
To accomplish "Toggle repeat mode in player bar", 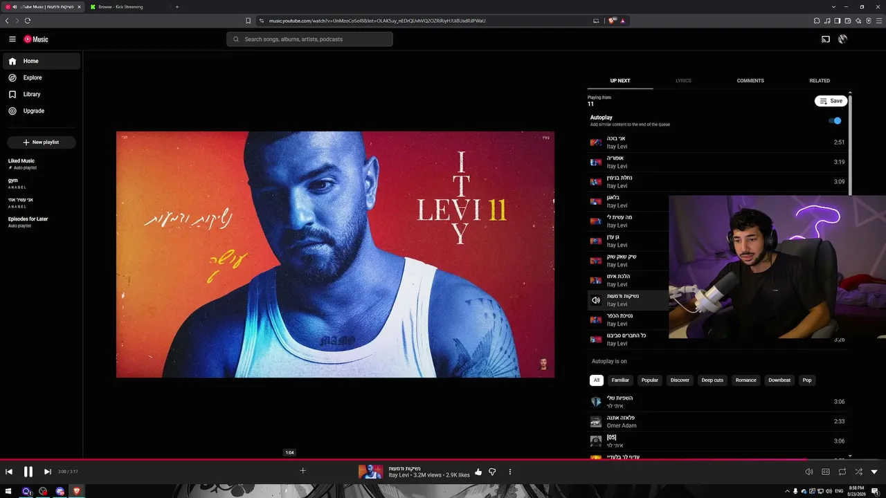I will [842, 472].
